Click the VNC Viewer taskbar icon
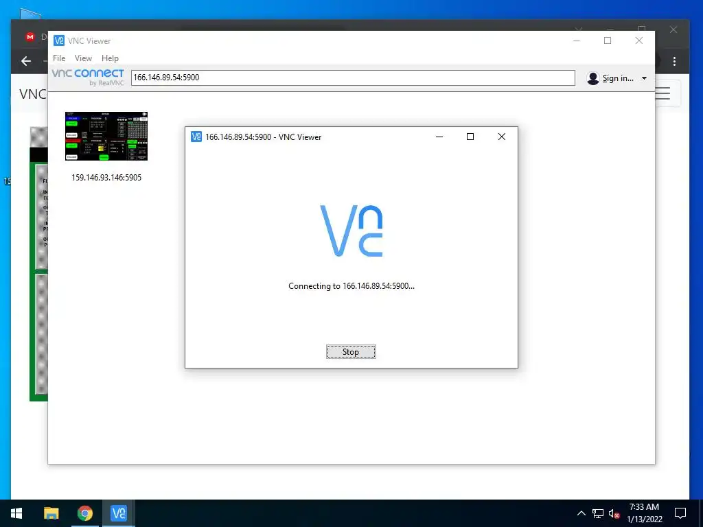The height and width of the screenshot is (527, 703). click(119, 513)
